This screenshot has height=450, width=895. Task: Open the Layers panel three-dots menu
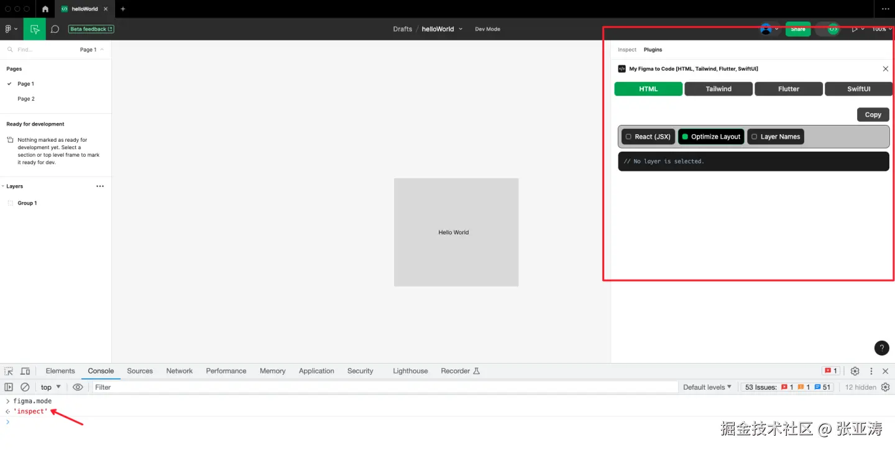pyautogui.click(x=100, y=186)
